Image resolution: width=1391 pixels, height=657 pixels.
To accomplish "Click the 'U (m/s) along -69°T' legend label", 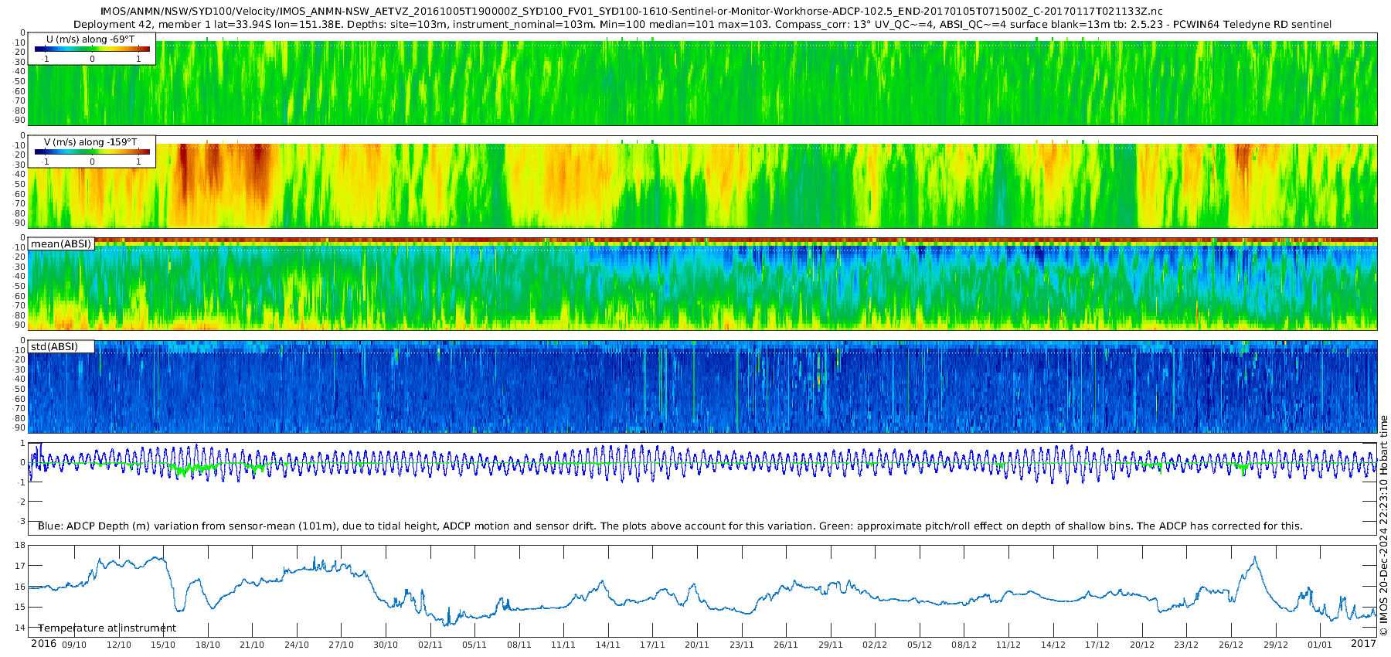I will coord(92,39).
